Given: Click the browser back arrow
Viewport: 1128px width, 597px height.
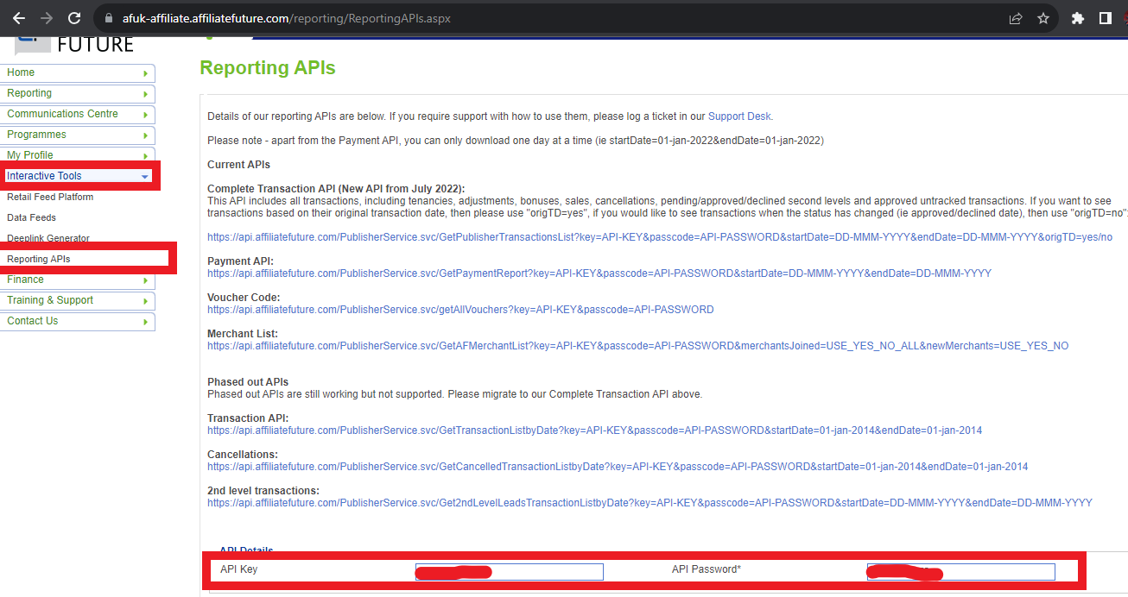Looking at the screenshot, I should pos(19,18).
